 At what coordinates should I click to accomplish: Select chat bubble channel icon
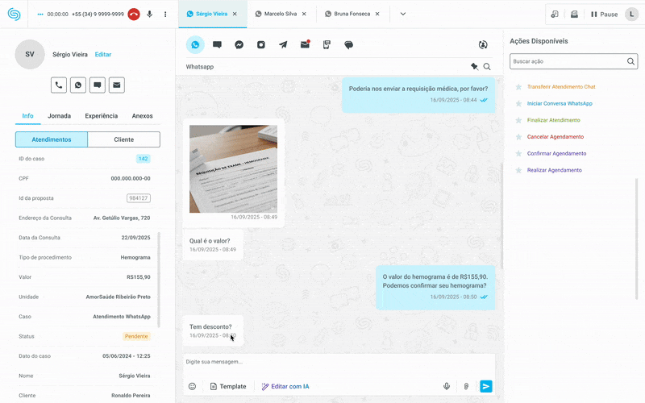coord(217,44)
